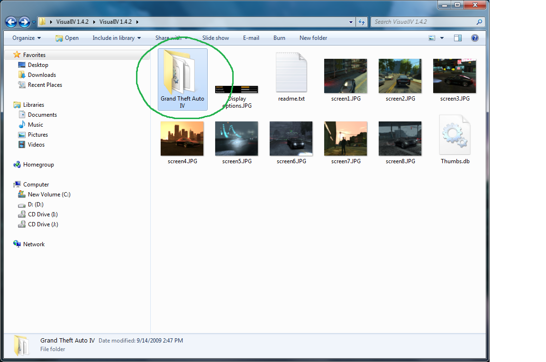Select Network in the navigation pane
Image resolution: width=546 pixels, height=362 pixels.
[x=34, y=244]
